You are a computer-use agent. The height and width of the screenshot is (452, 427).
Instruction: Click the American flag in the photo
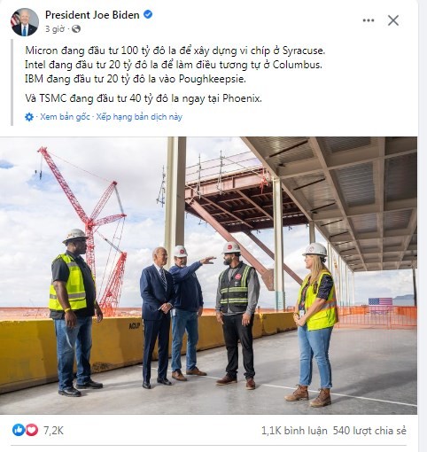pyautogui.click(x=380, y=302)
